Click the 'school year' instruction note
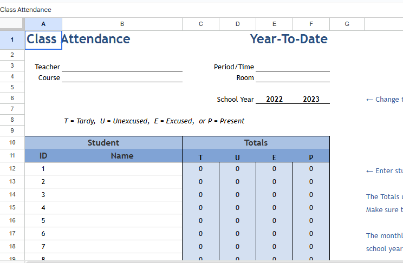403x263 pixels. pyautogui.click(x=384, y=248)
